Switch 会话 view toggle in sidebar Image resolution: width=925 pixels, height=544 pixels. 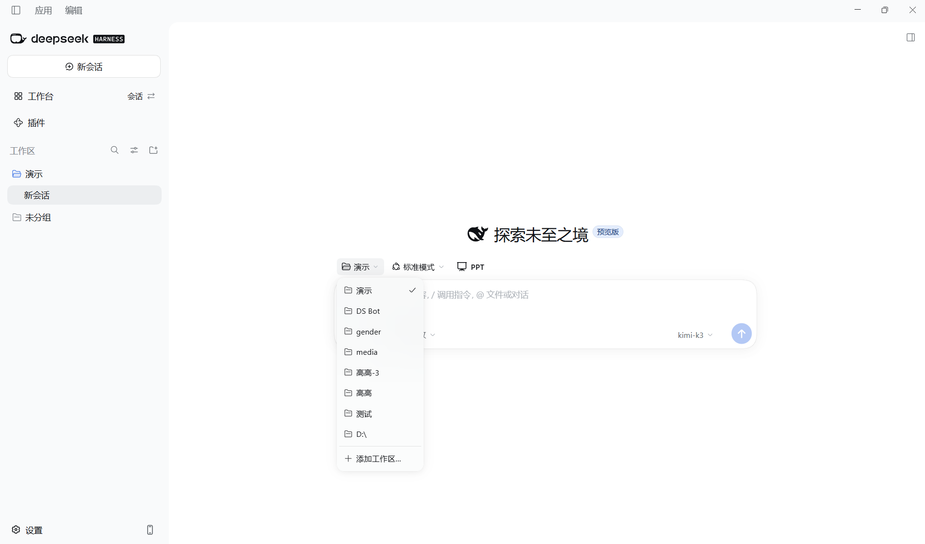tap(141, 96)
